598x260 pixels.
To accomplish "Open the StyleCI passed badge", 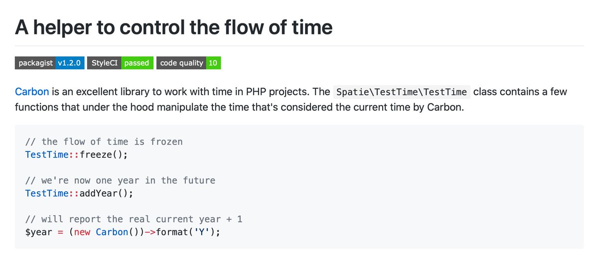I will pos(120,63).
